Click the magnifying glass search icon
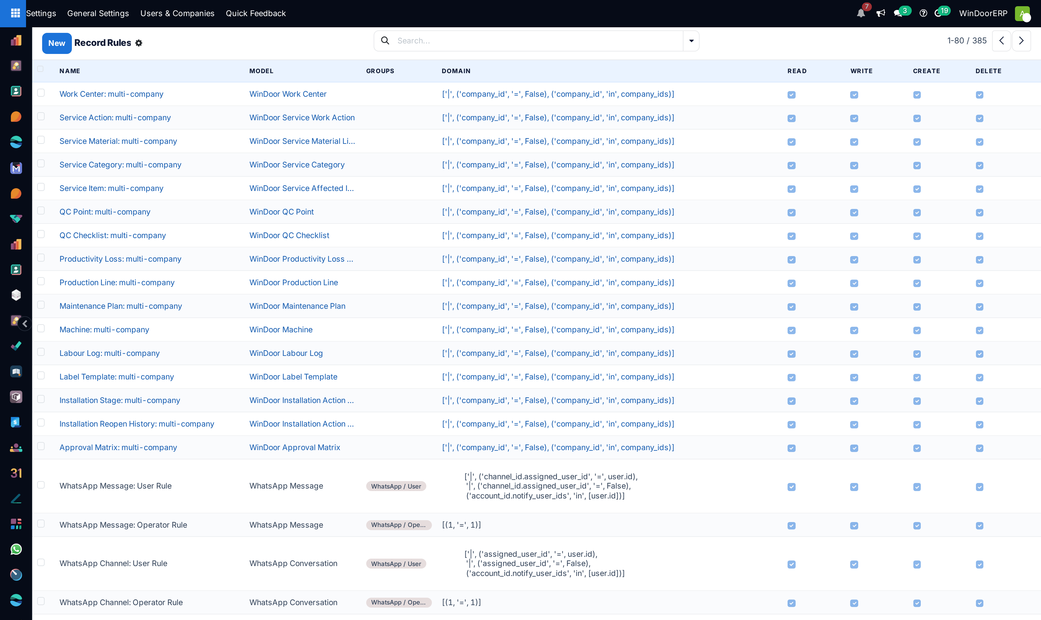This screenshot has width=1041, height=620. [x=385, y=41]
